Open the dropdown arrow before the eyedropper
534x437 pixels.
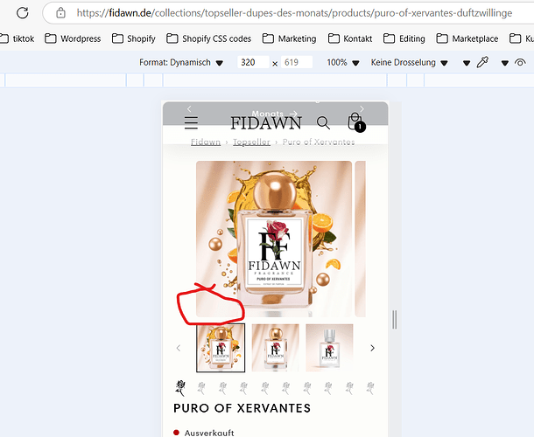point(467,63)
